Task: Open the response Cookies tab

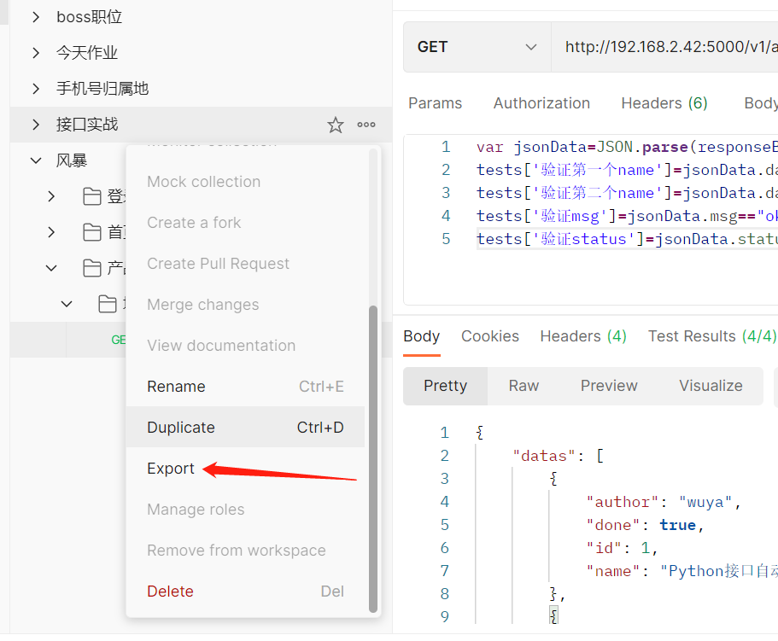Action: pos(490,336)
